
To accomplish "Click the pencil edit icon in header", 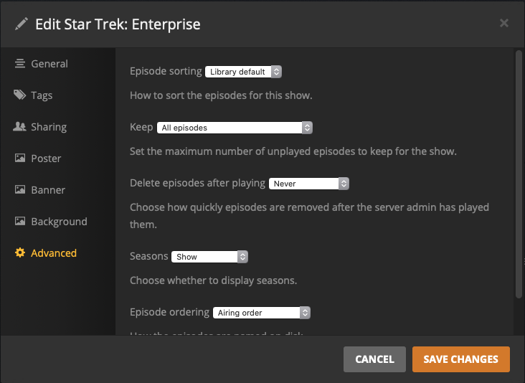I will (x=22, y=24).
